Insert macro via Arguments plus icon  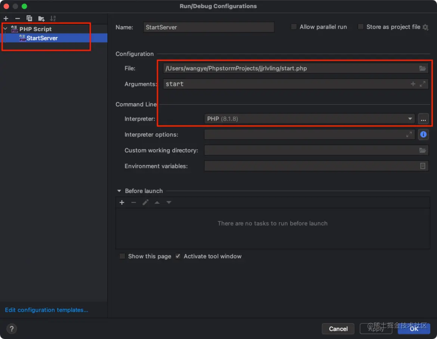coord(413,84)
